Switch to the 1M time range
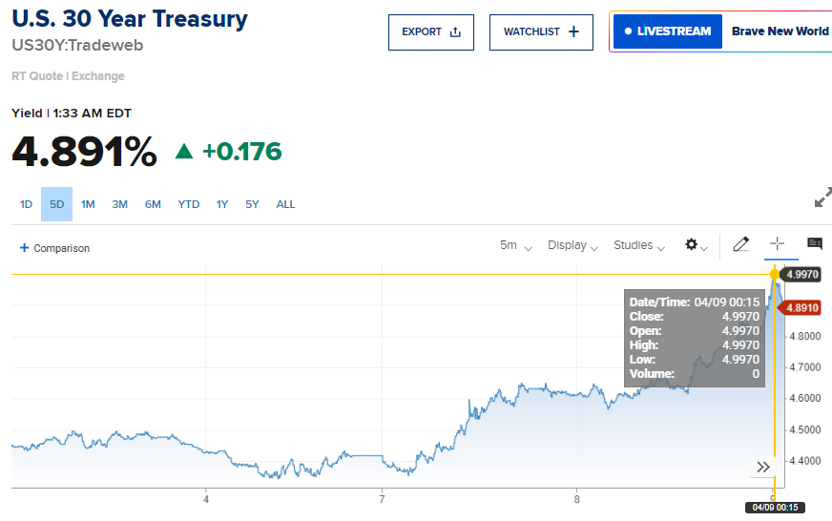This screenshot has height=521, width=832. point(88,204)
